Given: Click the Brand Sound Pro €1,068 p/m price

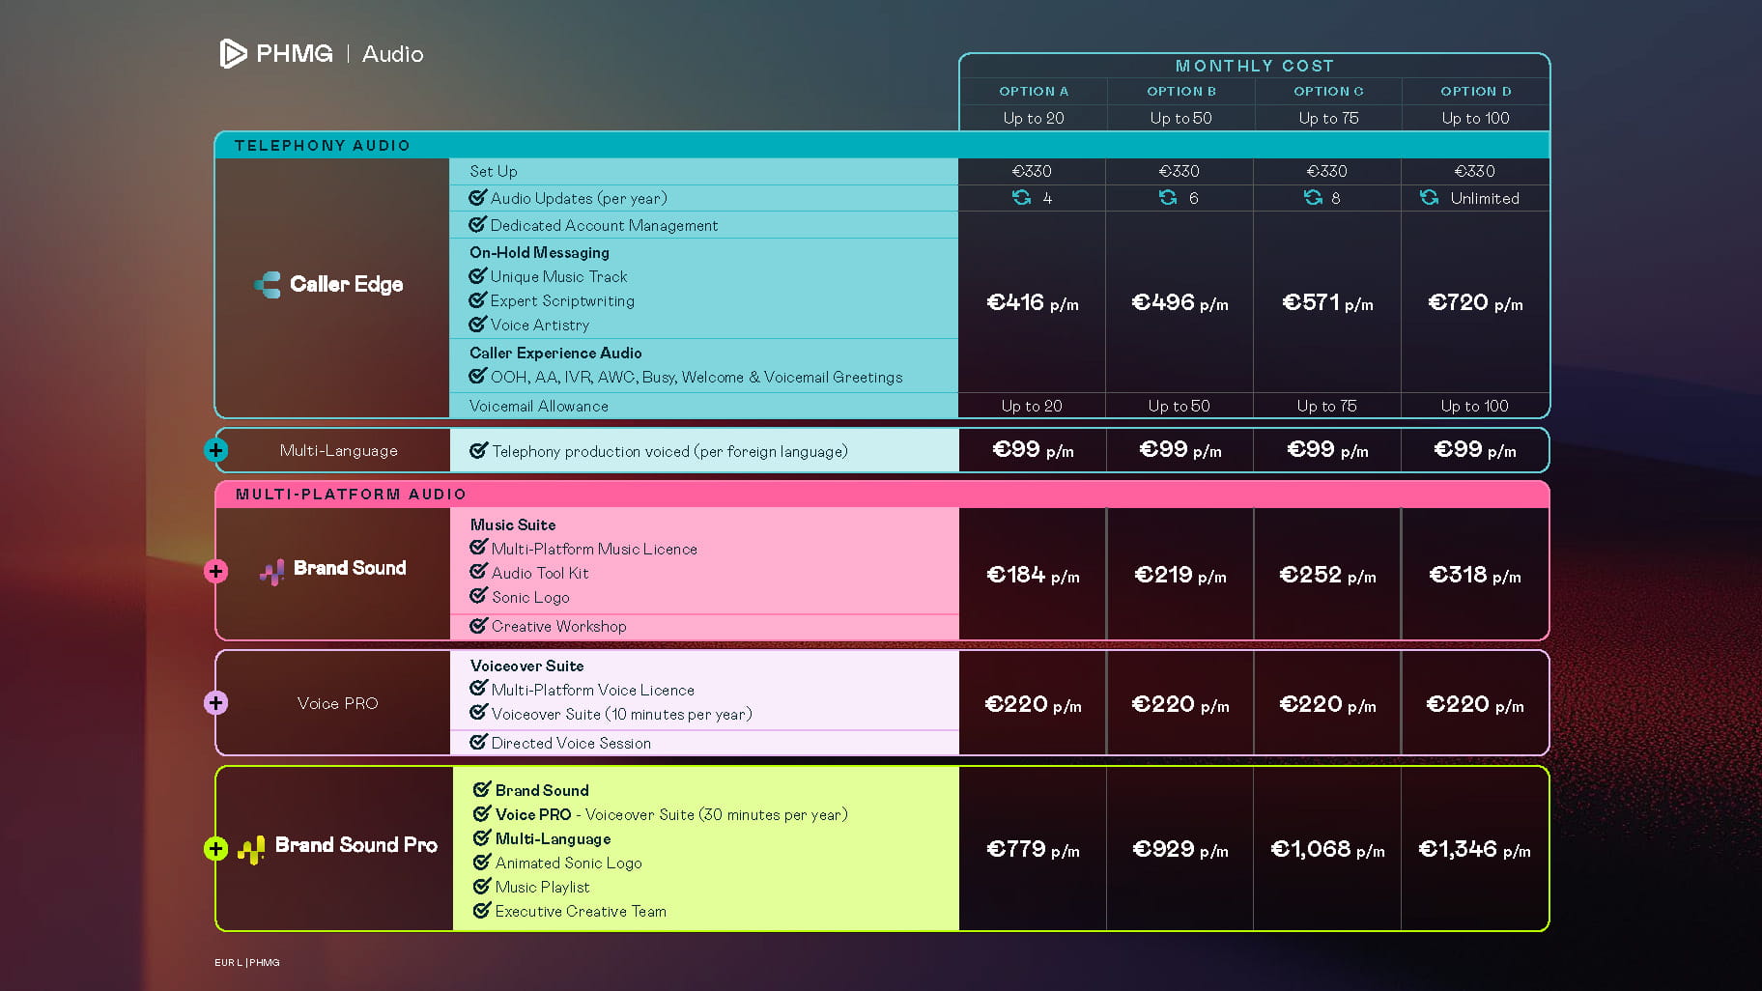Looking at the screenshot, I should (x=1327, y=850).
